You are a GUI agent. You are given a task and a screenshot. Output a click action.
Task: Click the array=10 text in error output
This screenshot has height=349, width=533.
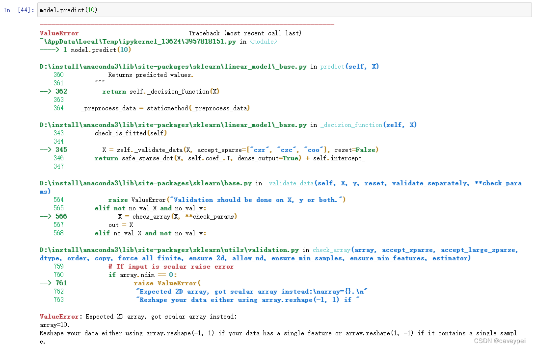(51, 324)
